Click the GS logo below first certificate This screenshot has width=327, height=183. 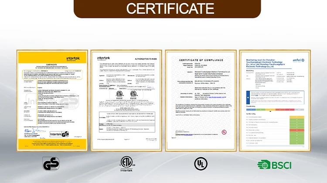click(51, 164)
